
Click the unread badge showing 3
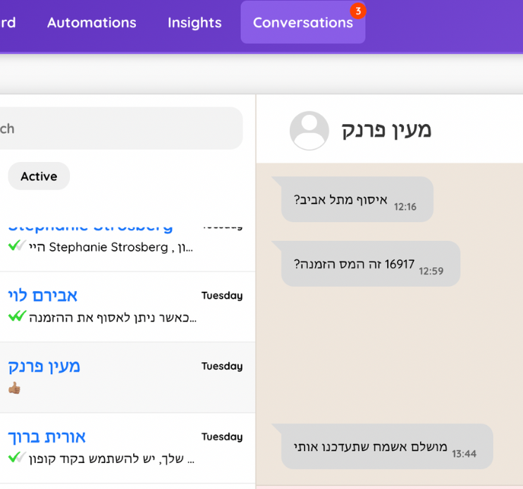[x=358, y=11]
